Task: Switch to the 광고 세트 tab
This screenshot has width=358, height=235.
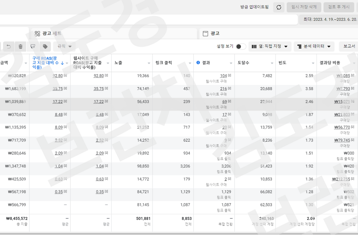Action: (x=114, y=34)
